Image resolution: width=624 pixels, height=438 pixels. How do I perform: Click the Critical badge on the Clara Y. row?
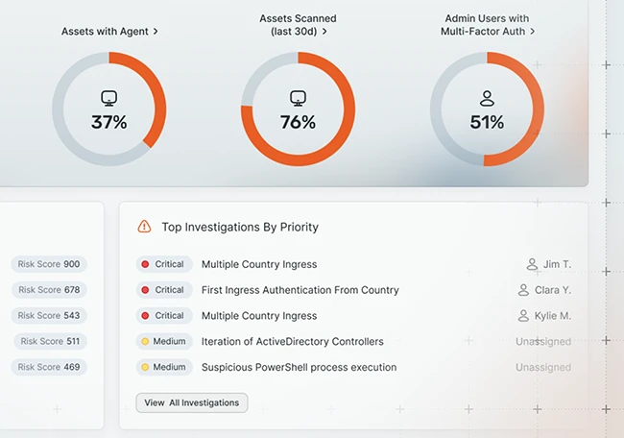click(x=164, y=290)
